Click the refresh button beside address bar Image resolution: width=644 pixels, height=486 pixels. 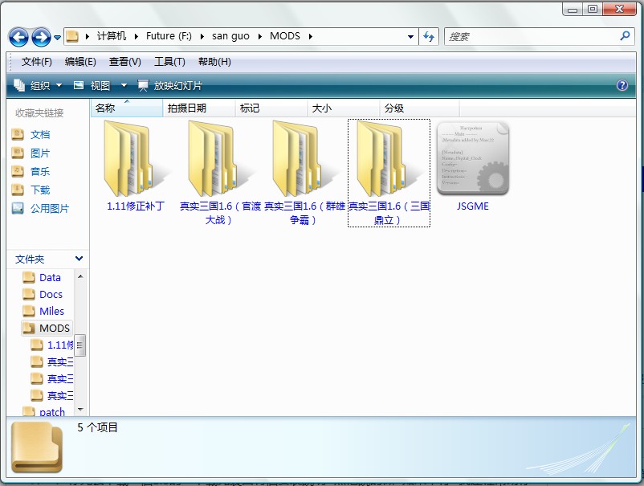coord(429,37)
